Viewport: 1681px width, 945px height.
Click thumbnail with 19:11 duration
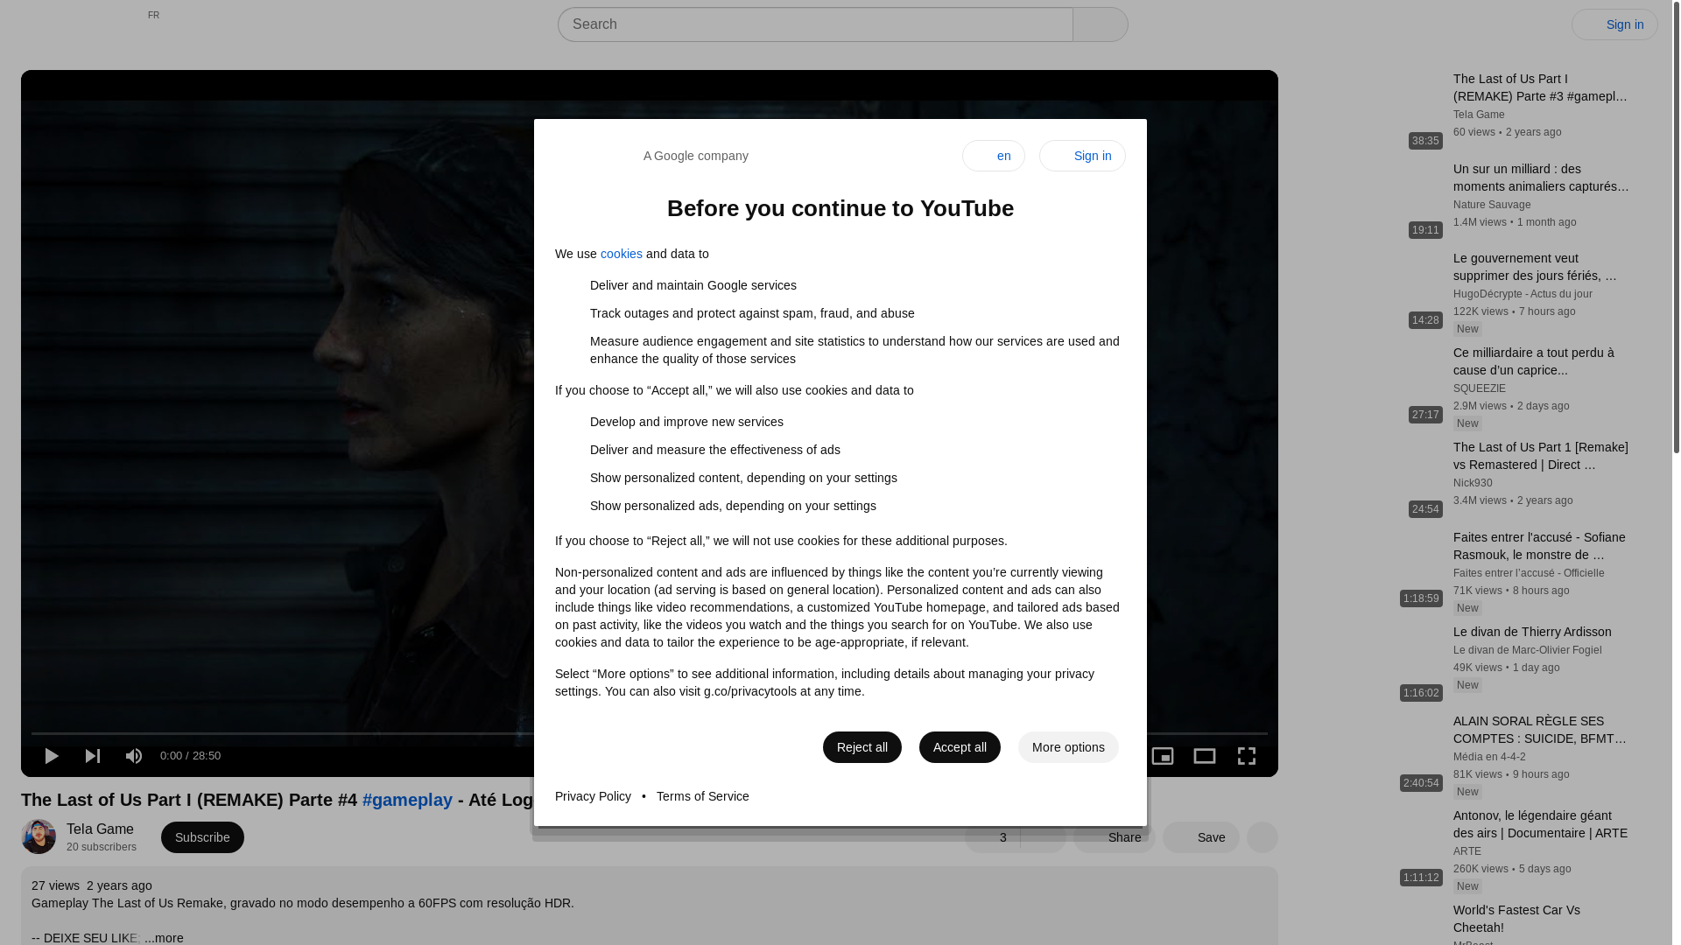click(x=1371, y=200)
